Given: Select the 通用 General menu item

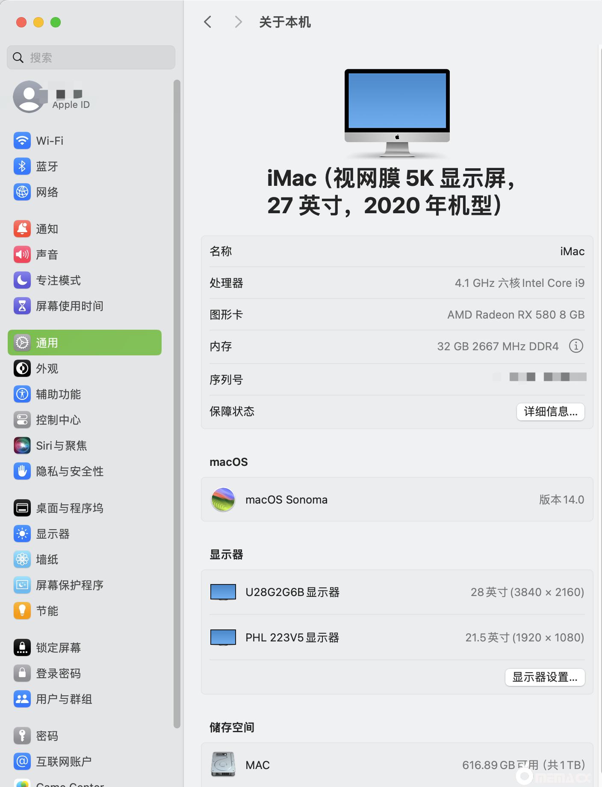Looking at the screenshot, I should (85, 343).
